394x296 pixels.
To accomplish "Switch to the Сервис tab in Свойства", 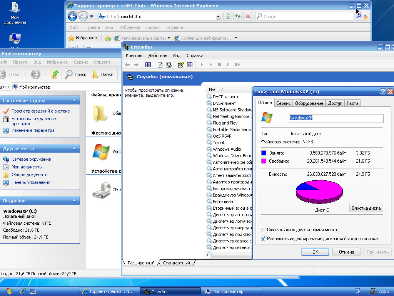I will coord(284,103).
